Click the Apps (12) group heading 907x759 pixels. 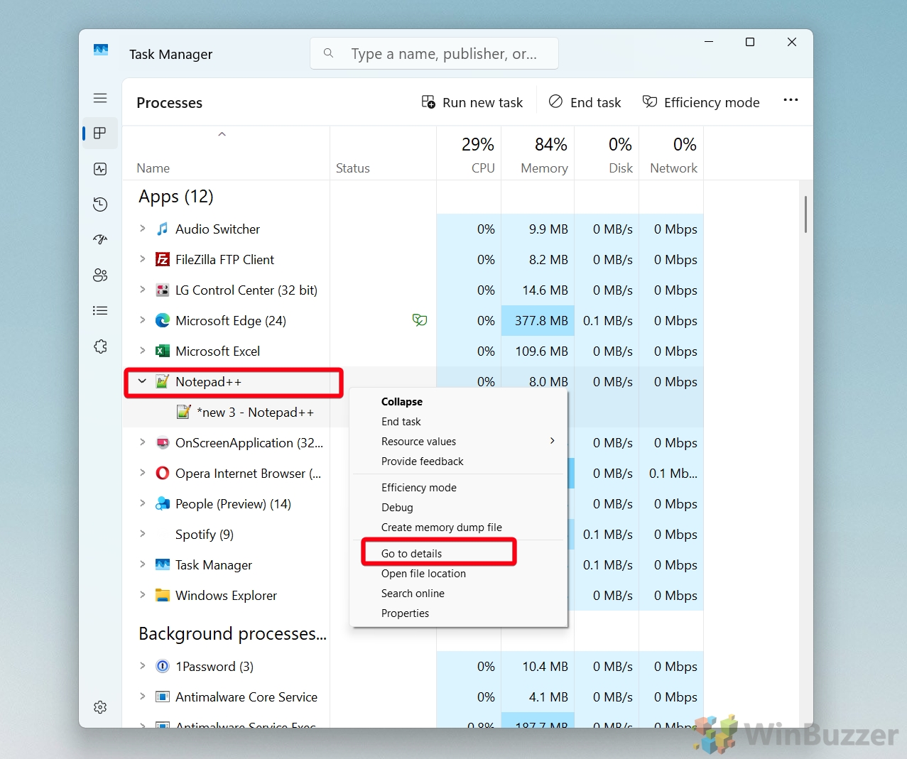tap(176, 197)
